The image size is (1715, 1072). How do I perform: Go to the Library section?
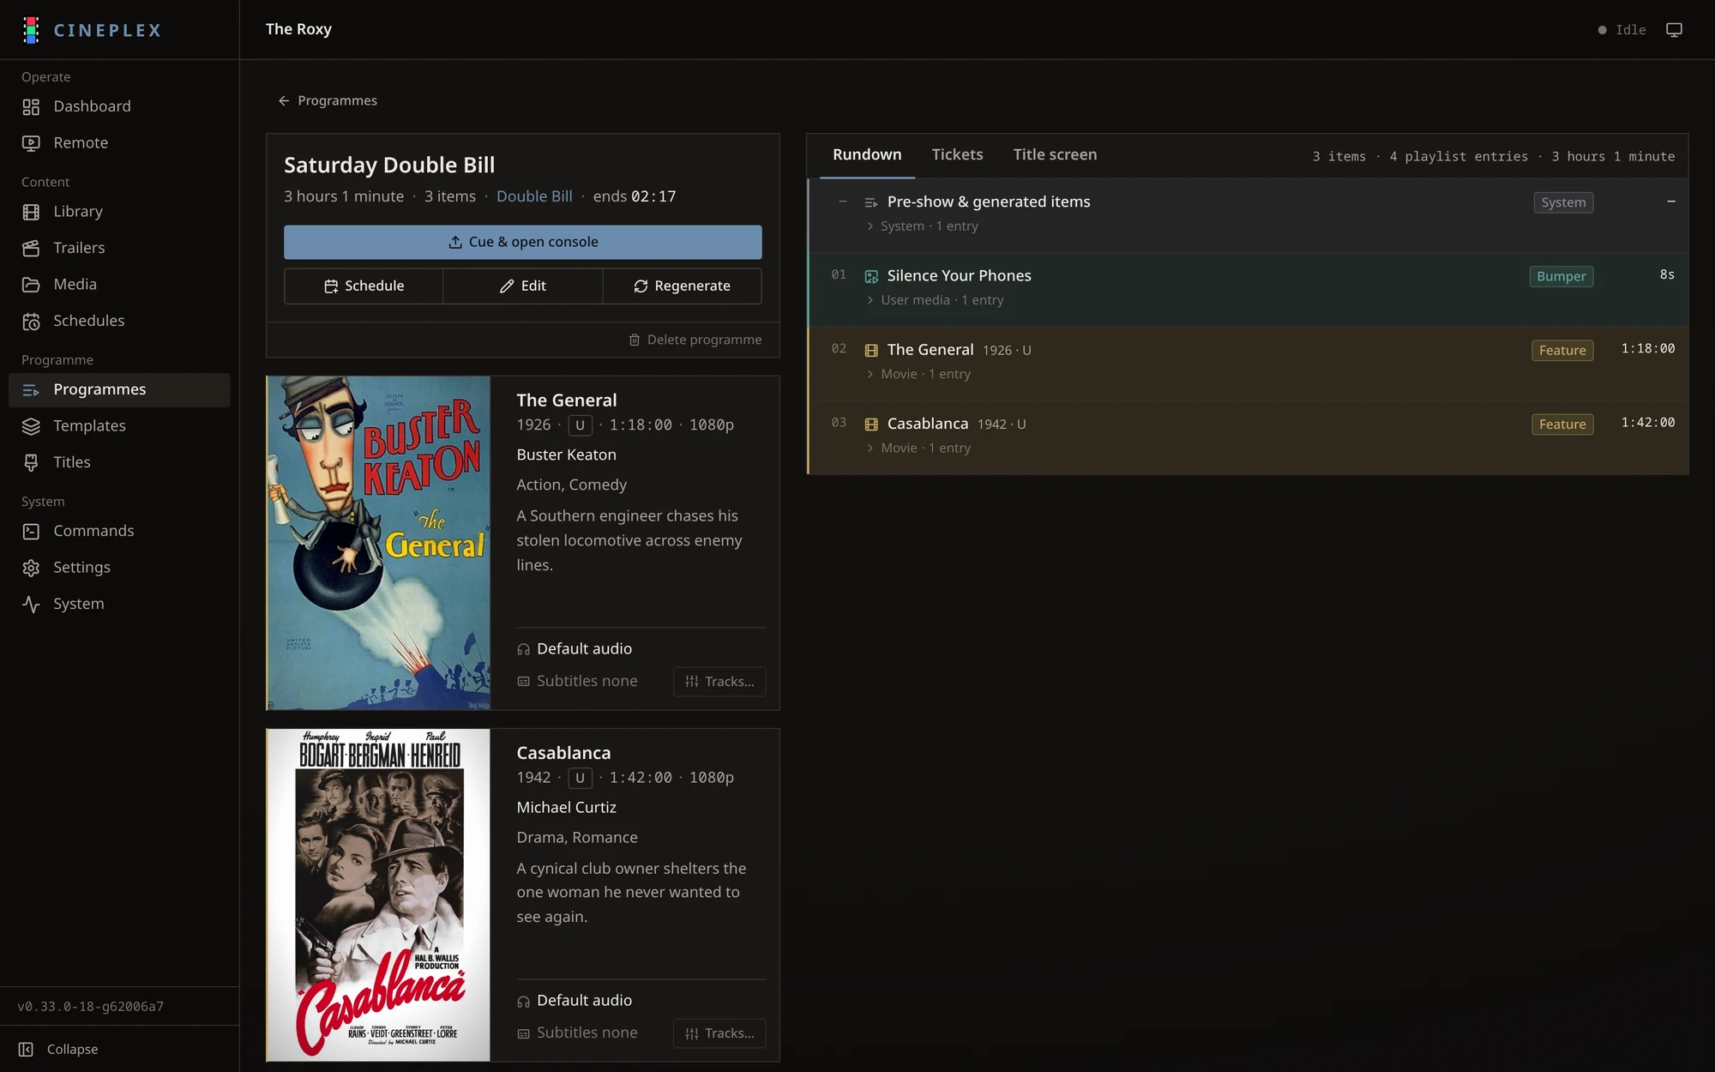tap(119, 212)
